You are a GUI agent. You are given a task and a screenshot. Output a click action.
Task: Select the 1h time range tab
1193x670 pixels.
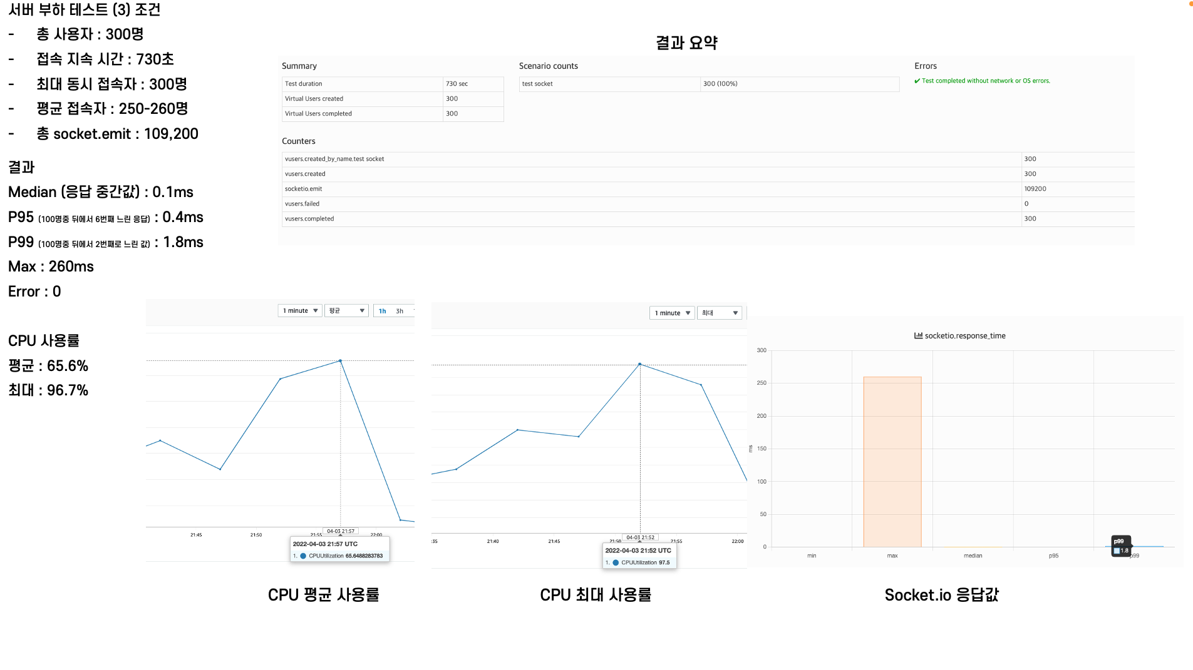click(382, 310)
